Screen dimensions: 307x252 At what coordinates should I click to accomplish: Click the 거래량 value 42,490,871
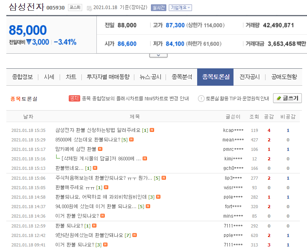click(278, 25)
